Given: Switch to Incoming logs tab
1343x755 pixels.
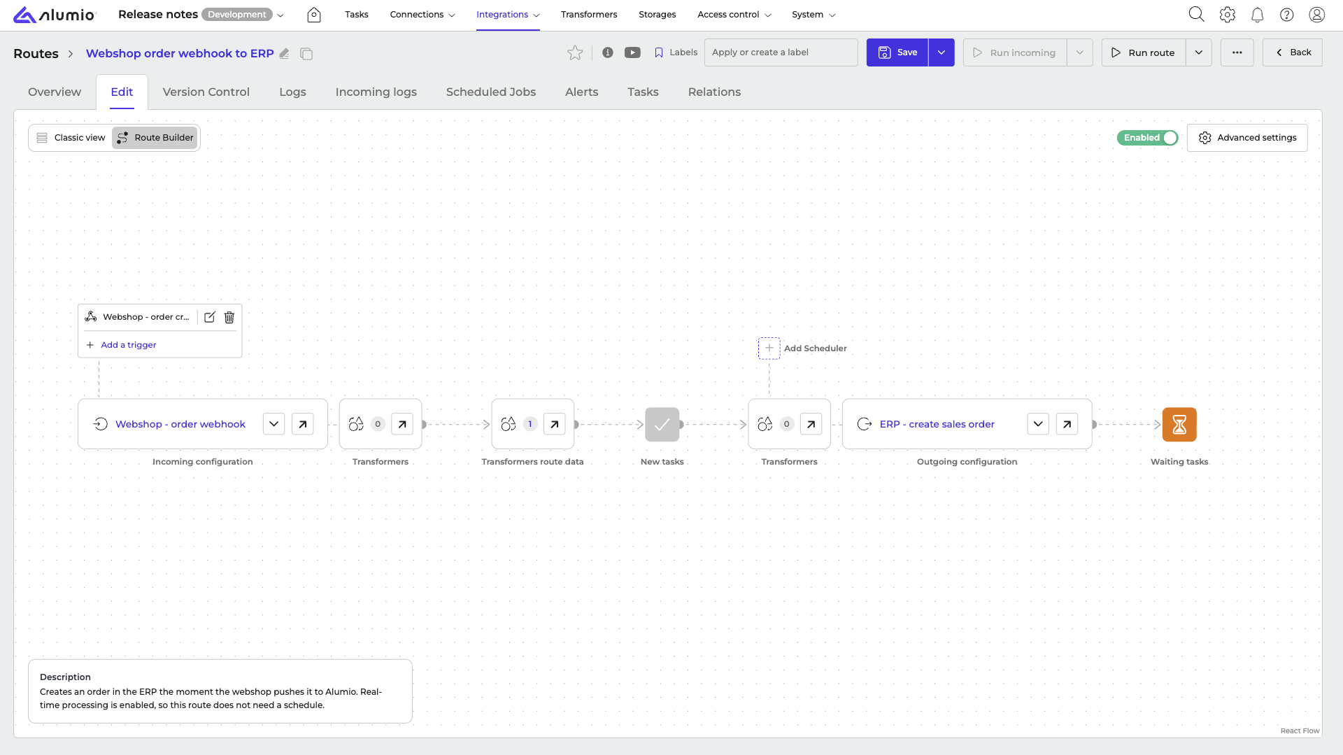Looking at the screenshot, I should click(x=376, y=92).
